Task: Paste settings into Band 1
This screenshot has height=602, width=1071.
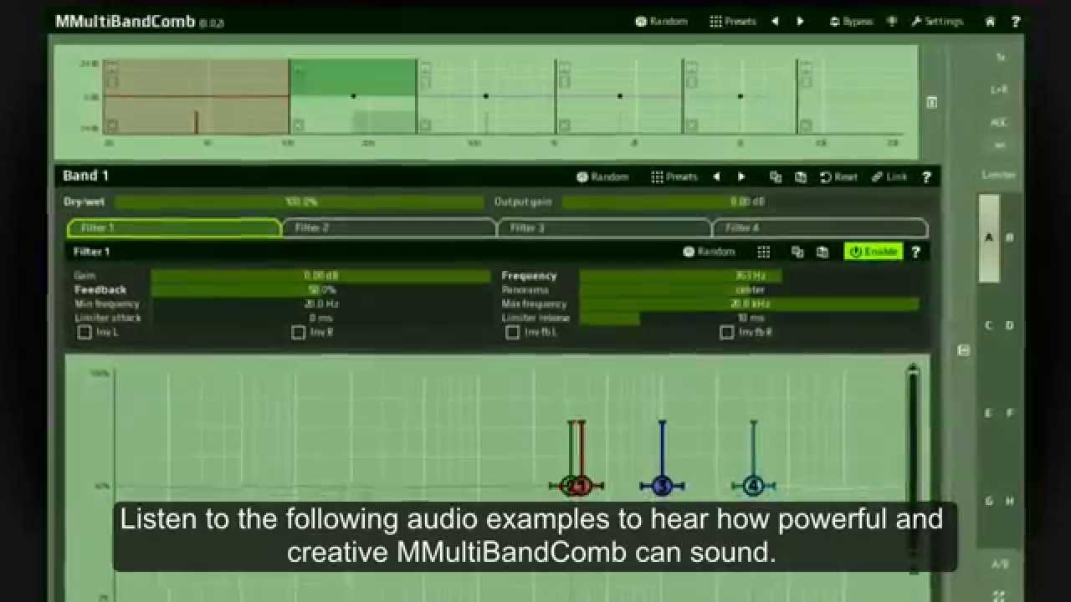Action: (x=801, y=176)
